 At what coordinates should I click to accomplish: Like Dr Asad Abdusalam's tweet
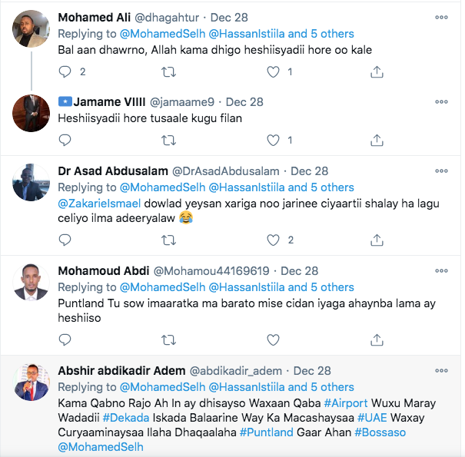click(273, 240)
